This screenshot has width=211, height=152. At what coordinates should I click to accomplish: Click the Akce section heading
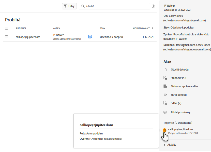click(x=167, y=62)
